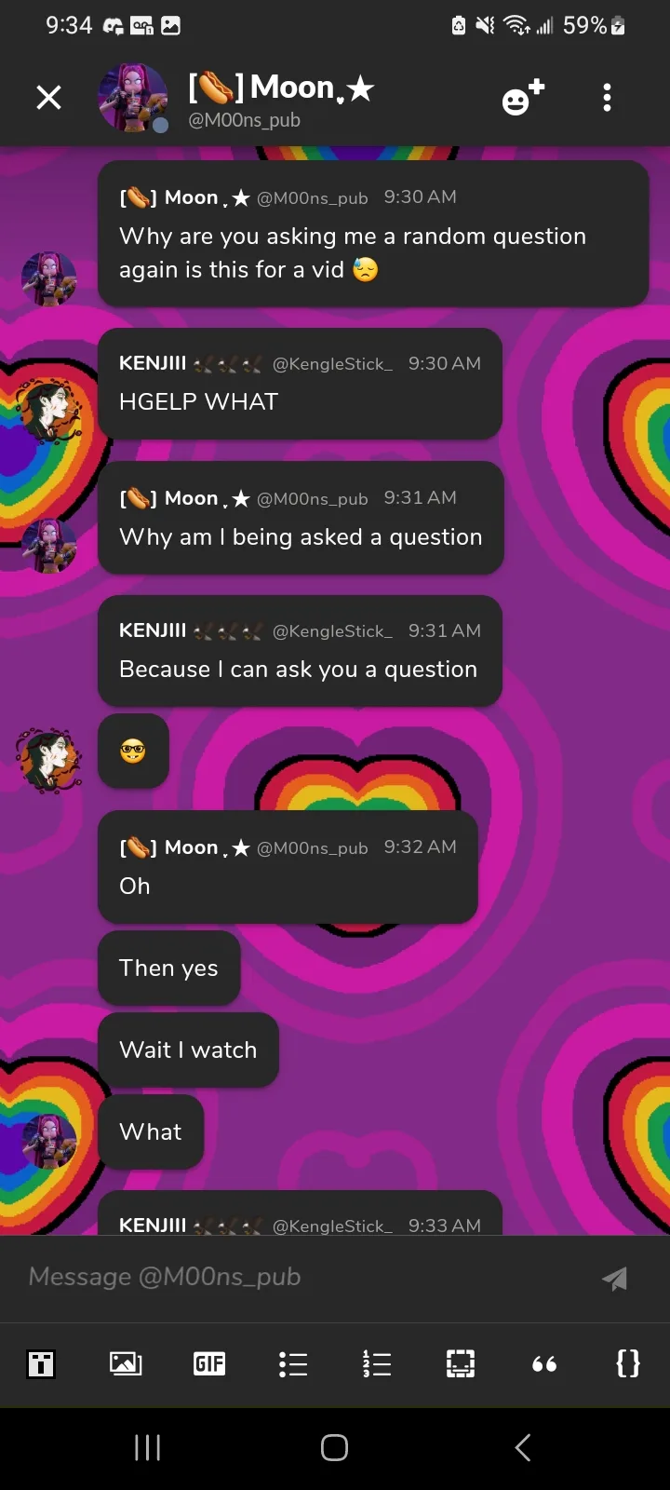Insert a code block with braces icon

point(628,1364)
